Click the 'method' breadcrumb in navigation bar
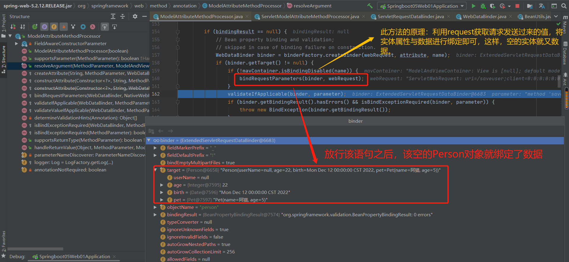Image resolution: width=569 pixels, height=262 pixels. 158,6
